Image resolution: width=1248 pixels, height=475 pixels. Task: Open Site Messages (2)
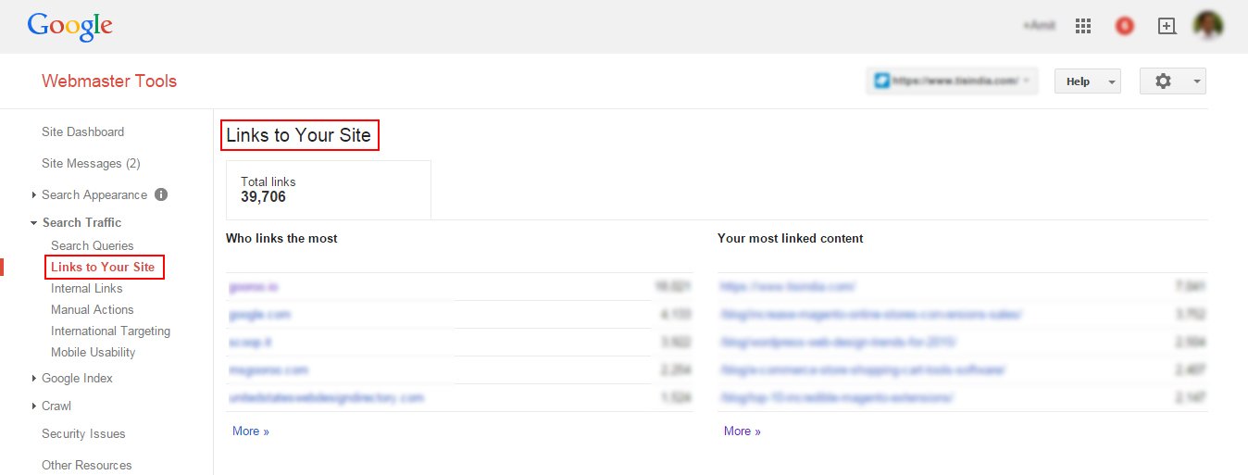pyautogui.click(x=91, y=163)
